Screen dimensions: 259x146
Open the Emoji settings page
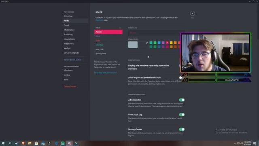click(75, 25)
